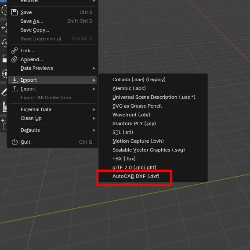Import AutoCAD DXF (.dxf) file
The image size is (250, 250).
153,176
